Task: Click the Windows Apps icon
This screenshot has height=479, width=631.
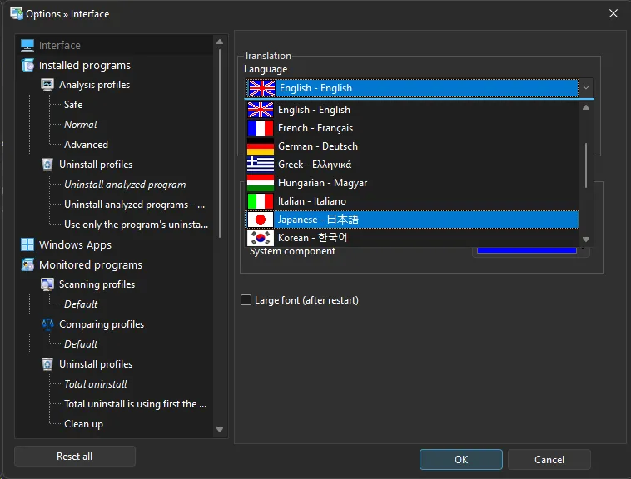Action: (27, 244)
